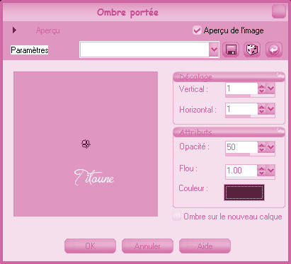Screen dimensions: 291x264
Task: Click the Vertical value field
Action: [241, 88]
